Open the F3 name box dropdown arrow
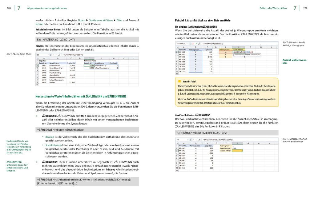This screenshot has height=198, width=314. (x=188, y=140)
